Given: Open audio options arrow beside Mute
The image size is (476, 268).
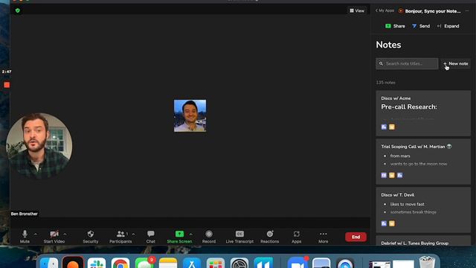Looking at the screenshot, I should (36, 234).
